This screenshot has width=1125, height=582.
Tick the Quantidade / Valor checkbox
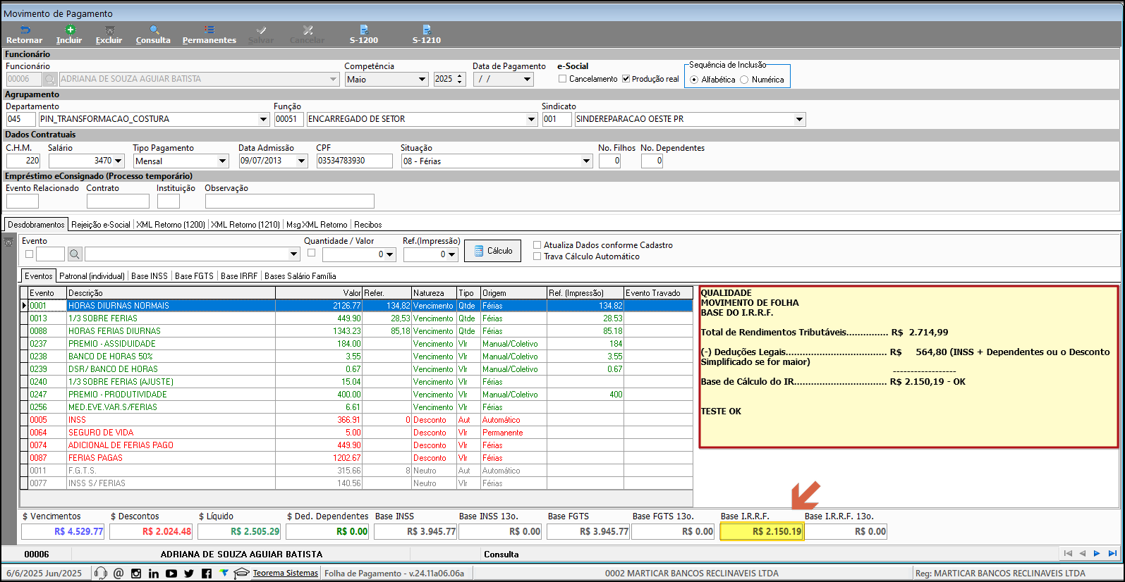point(311,252)
